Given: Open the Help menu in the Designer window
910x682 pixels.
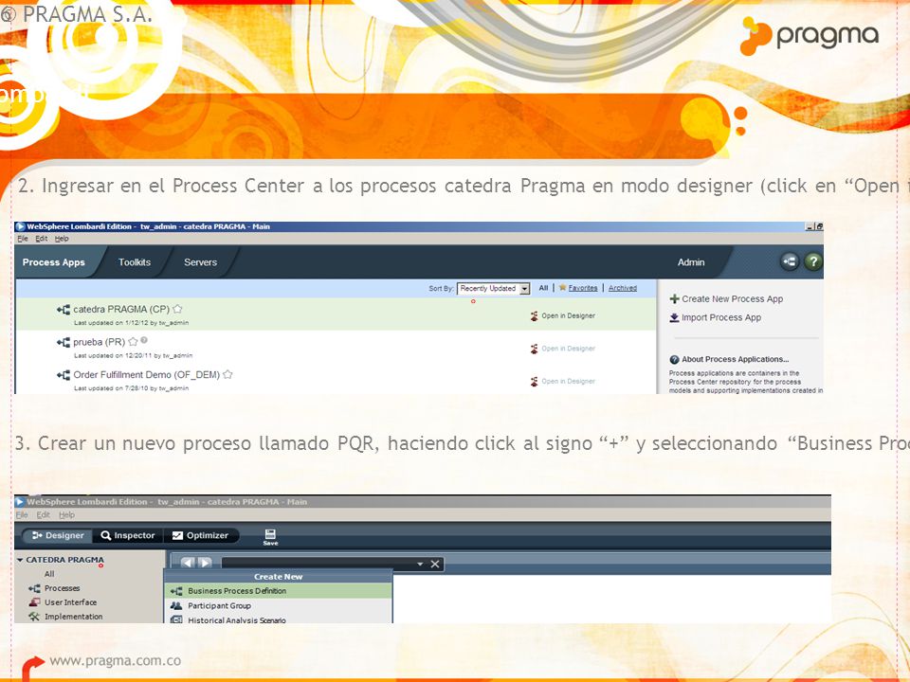Looking at the screenshot, I should coord(66,515).
